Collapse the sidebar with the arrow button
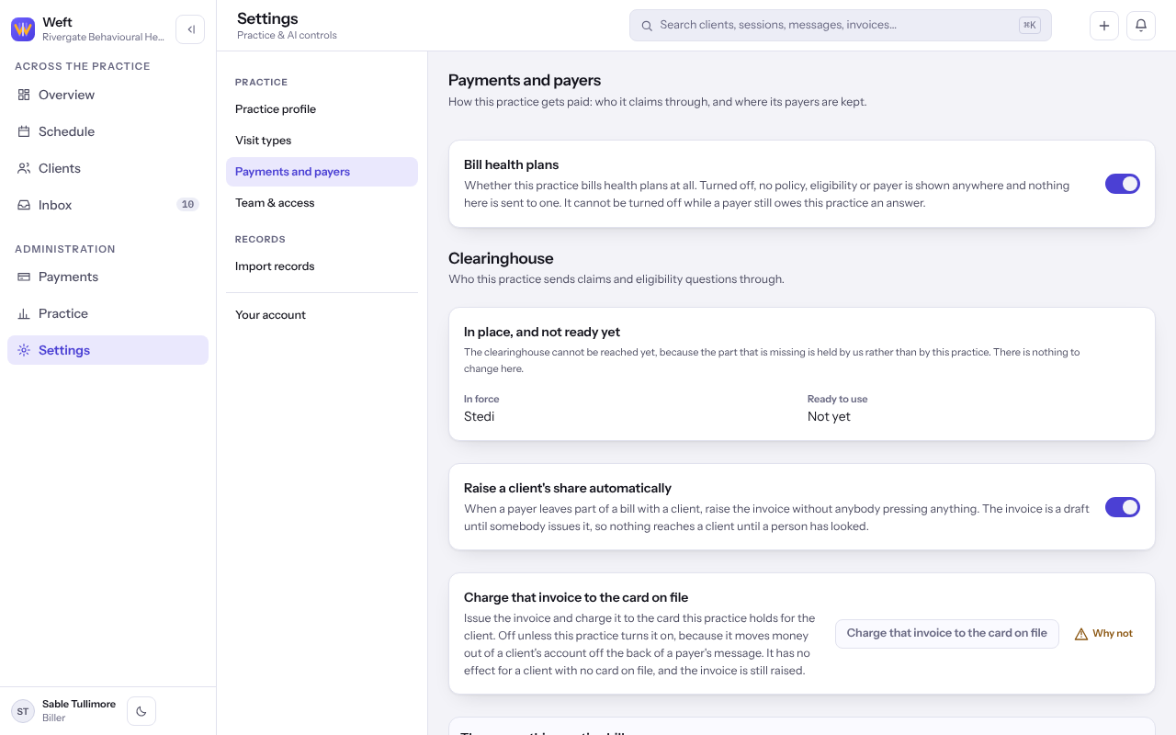 click(x=190, y=29)
